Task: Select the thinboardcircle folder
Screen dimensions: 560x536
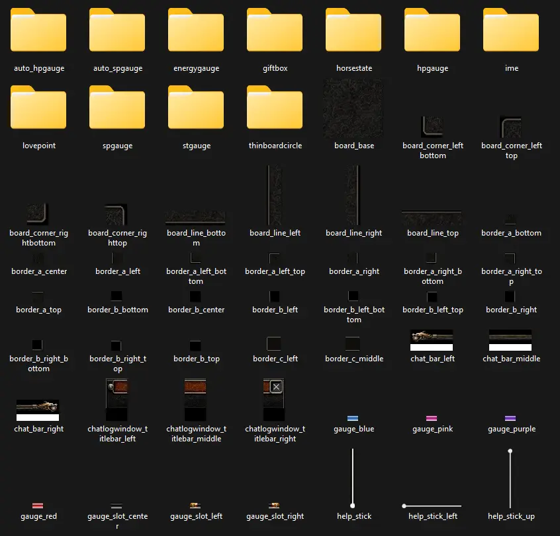Action: 275,109
